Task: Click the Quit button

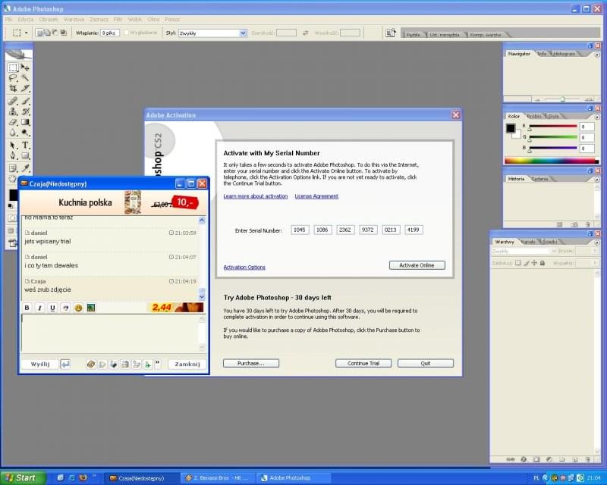Action: [426, 363]
